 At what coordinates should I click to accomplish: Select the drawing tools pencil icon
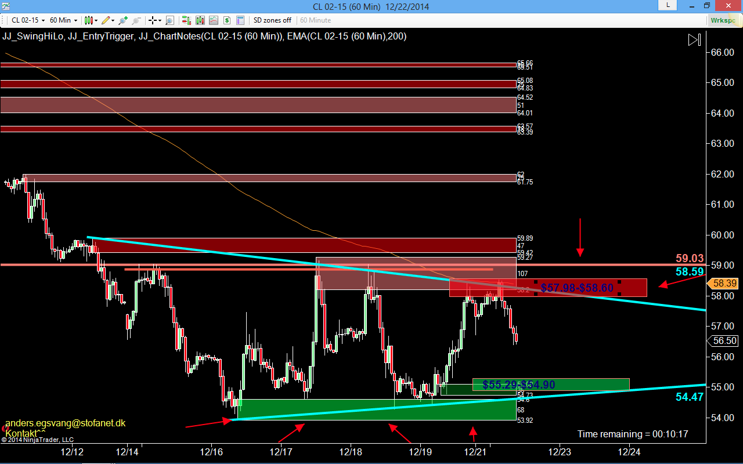coord(106,20)
